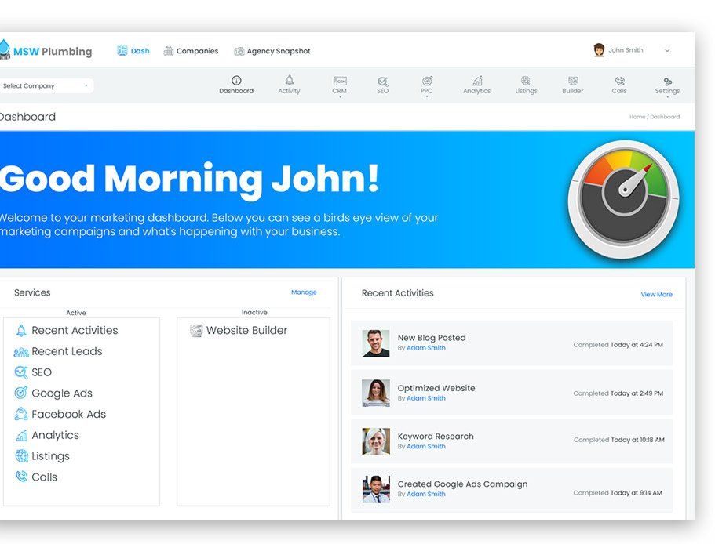Open the Agency Snapshot tab label
Image resolution: width=715 pixels, height=544 pixels.
(279, 51)
